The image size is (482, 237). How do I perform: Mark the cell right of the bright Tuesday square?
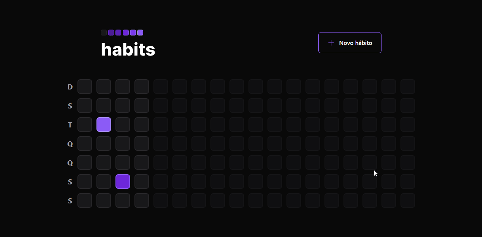click(123, 125)
